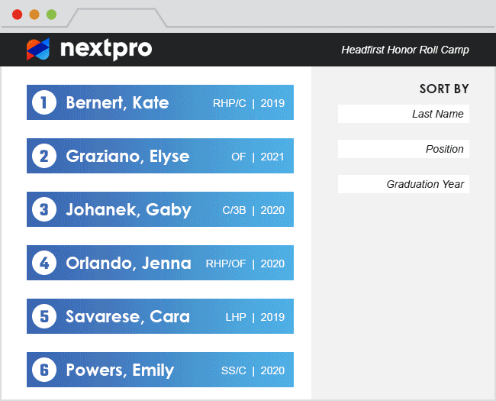Click the nextpro wordmark text
This screenshot has height=401, width=496.
pos(106,50)
